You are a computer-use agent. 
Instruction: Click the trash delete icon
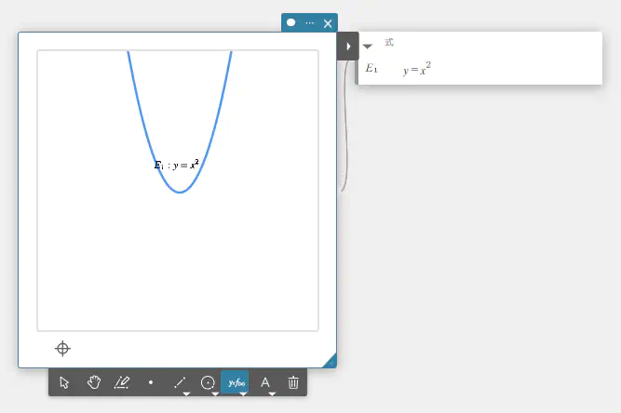click(x=293, y=382)
